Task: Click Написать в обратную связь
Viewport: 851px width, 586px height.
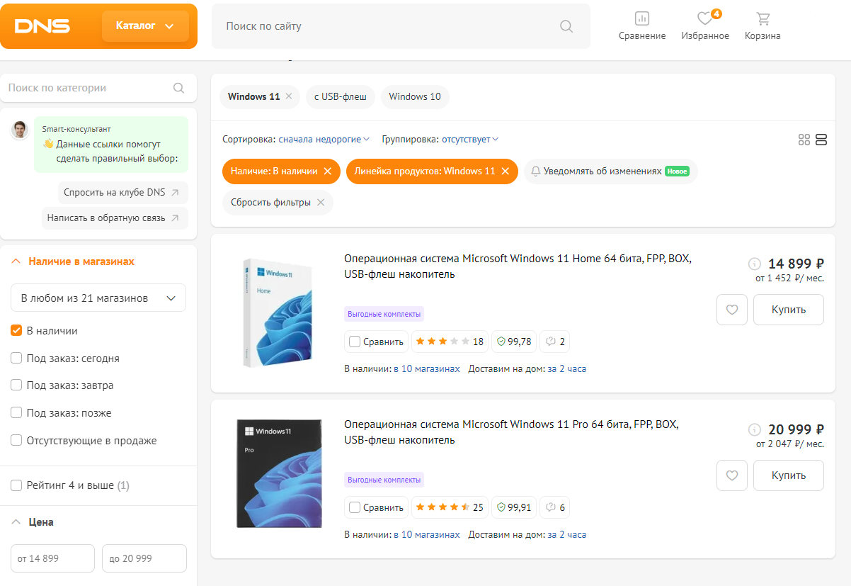Action: 115,218
